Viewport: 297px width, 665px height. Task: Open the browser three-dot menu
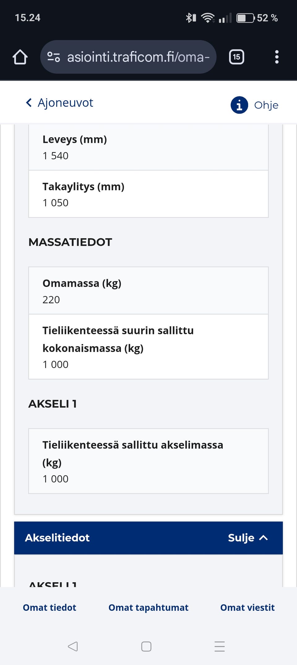[277, 57]
